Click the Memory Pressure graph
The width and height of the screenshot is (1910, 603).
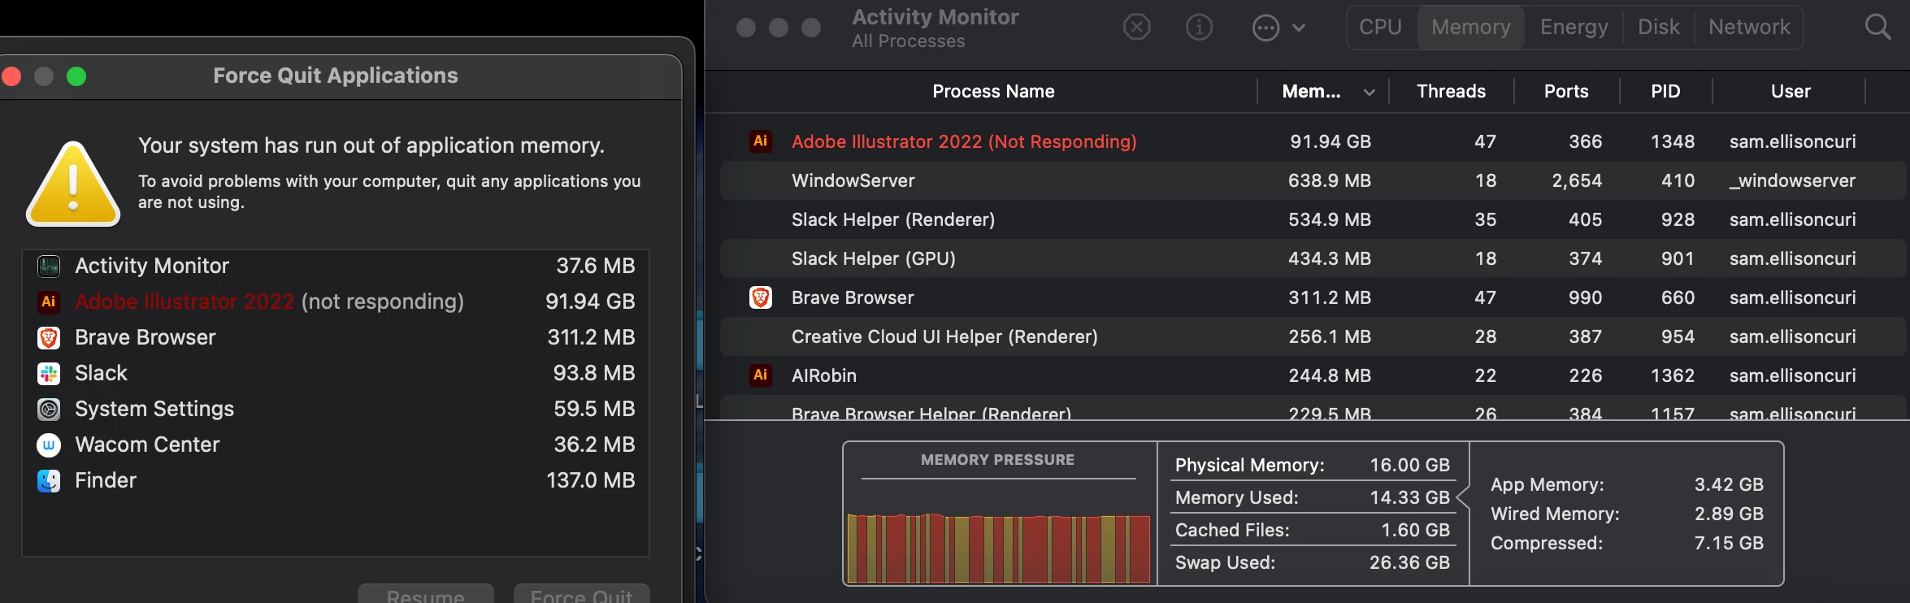point(998,549)
